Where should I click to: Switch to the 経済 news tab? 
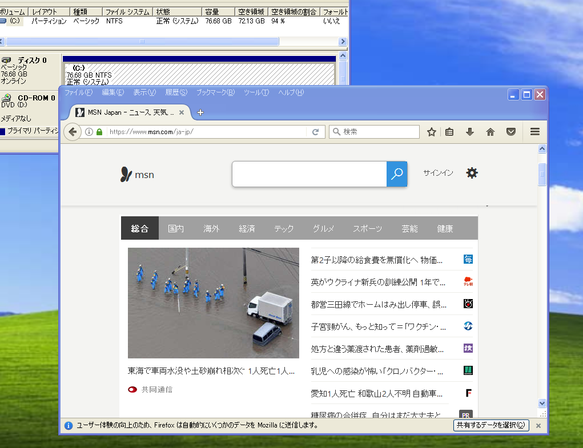click(x=247, y=228)
